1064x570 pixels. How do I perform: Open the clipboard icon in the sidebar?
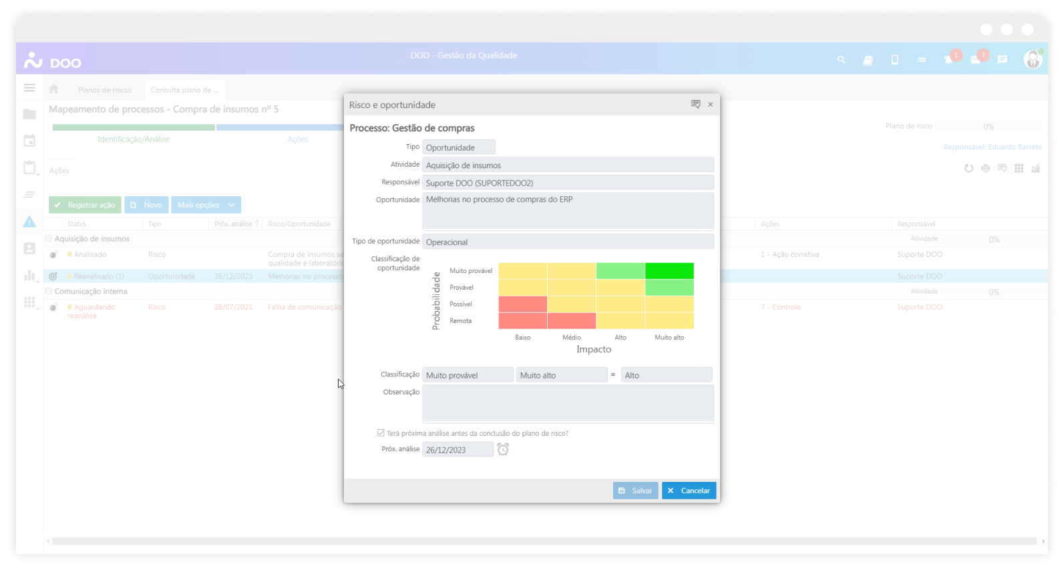(29, 168)
